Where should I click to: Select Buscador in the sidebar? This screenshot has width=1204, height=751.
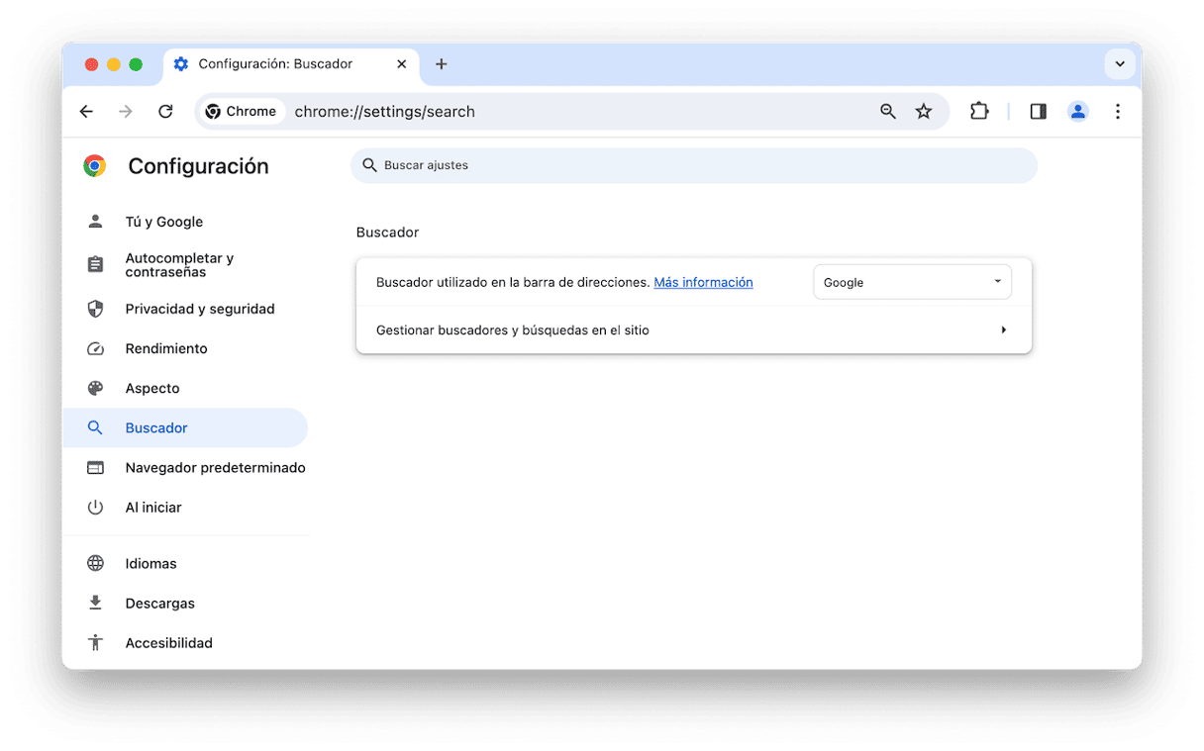click(186, 427)
